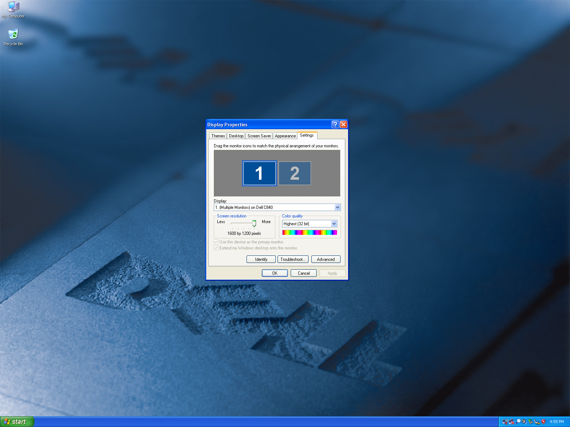Click the disconnected wireless network tray icon

pyautogui.click(x=505, y=422)
